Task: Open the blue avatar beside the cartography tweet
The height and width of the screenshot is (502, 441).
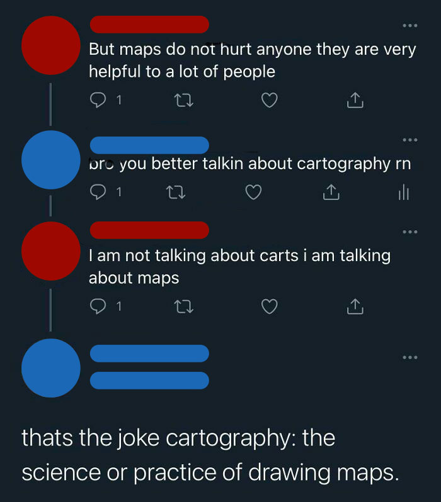Action: pyautogui.click(x=50, y=160)
